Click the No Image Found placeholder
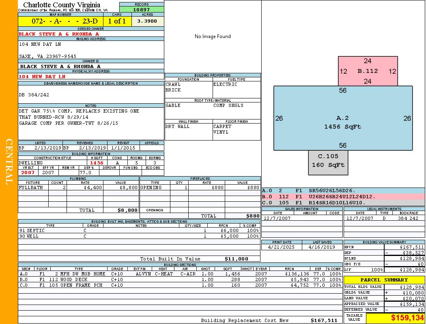The image size is (426, 324). [213, 36]
